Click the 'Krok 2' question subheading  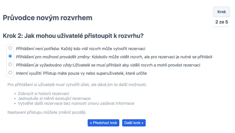tap(73, 36)
